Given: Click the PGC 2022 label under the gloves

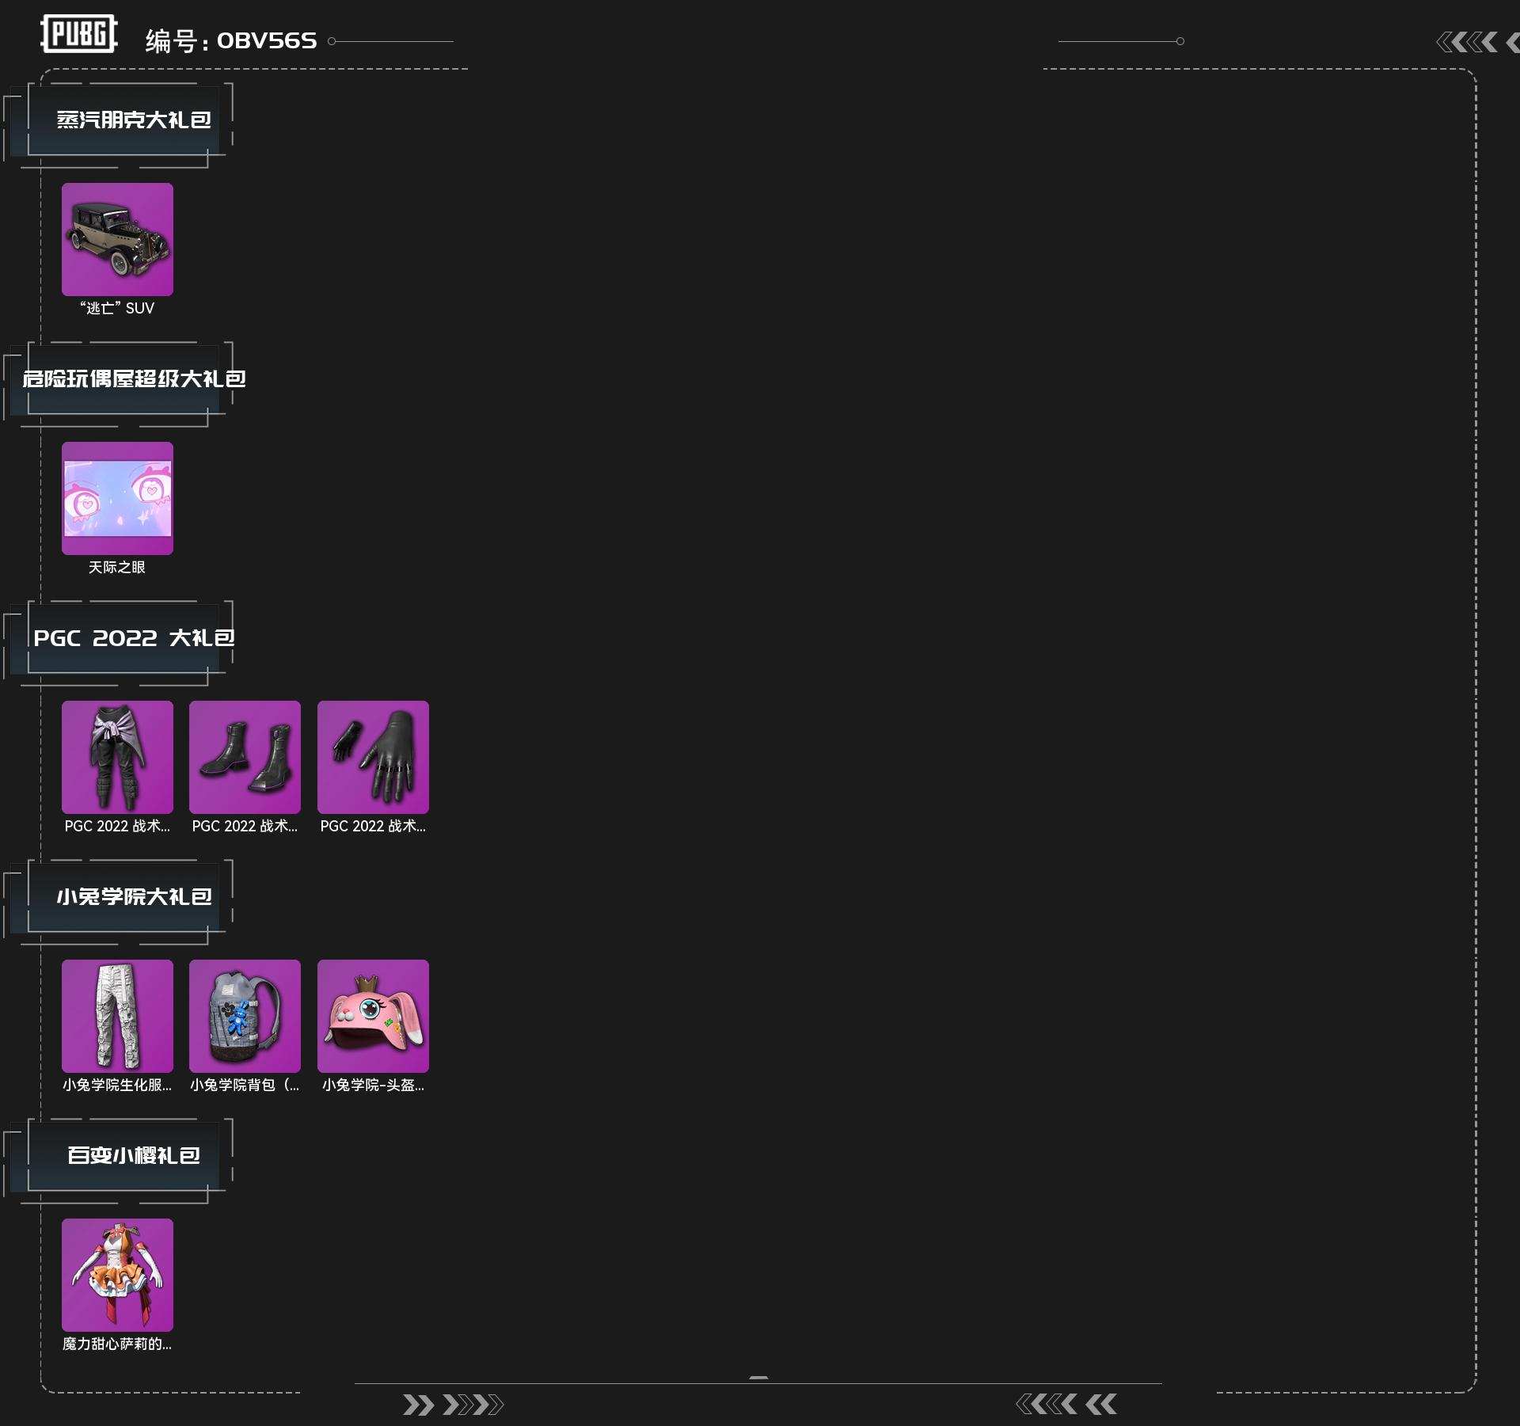Looking at the screenshot, I should coord(373,826).
